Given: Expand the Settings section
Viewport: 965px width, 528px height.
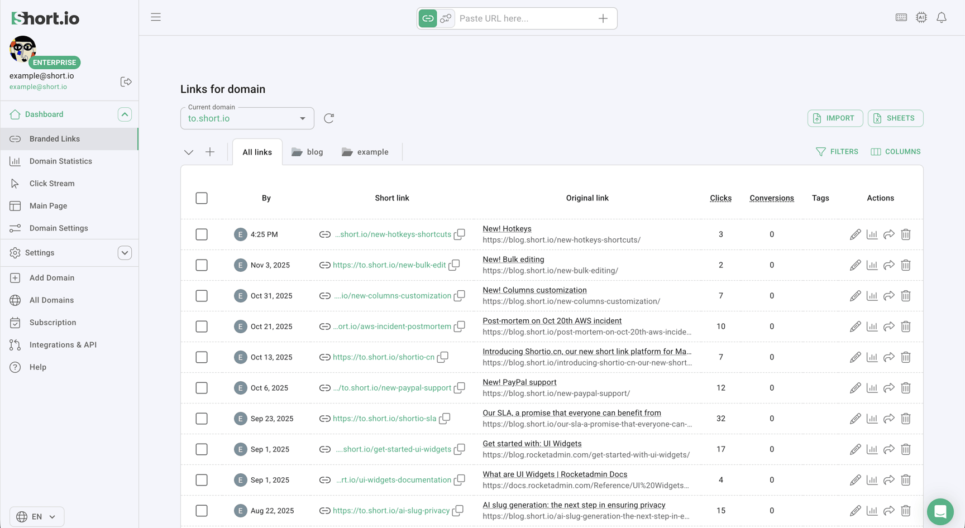Looking at the screenshot, I should (x=125, y=252).
